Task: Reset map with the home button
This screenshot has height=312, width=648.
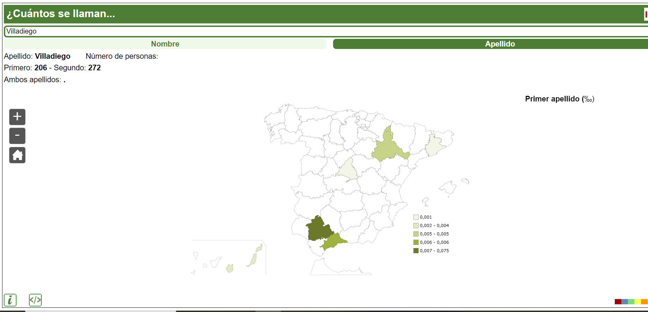Action: (x=17, y=155)
